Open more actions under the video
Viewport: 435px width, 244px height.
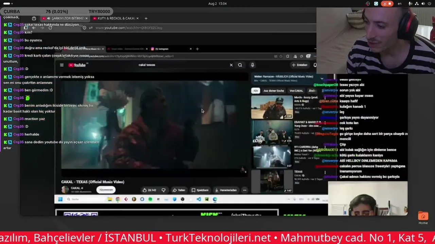[244, 190]
